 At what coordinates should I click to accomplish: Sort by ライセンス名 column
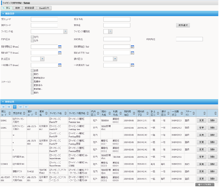pyautogui.click(x=65, y=113)
